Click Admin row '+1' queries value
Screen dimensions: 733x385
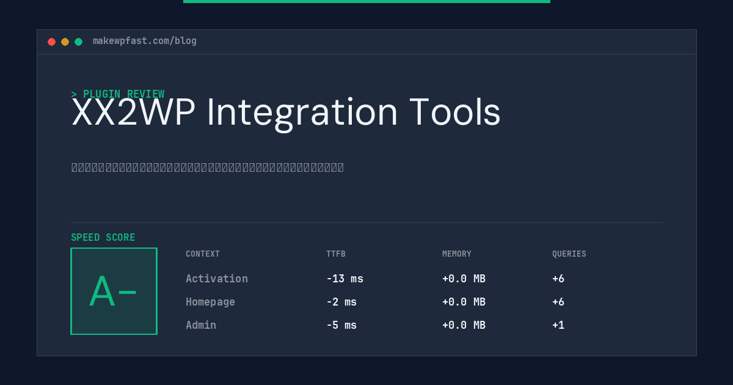click(558, 325)
